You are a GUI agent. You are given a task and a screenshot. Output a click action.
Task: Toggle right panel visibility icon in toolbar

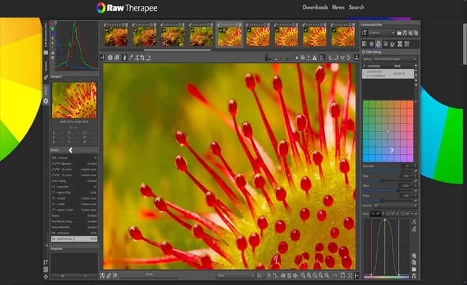(356, 58)
